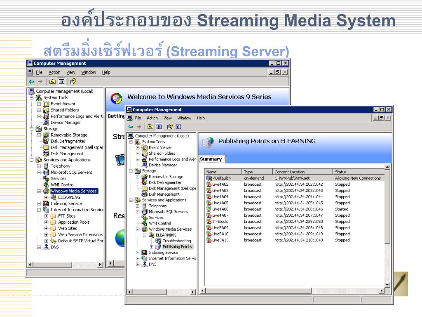Select Services item in front window tree
This screenshot has width=422, height=317.
tap(156, 218)
